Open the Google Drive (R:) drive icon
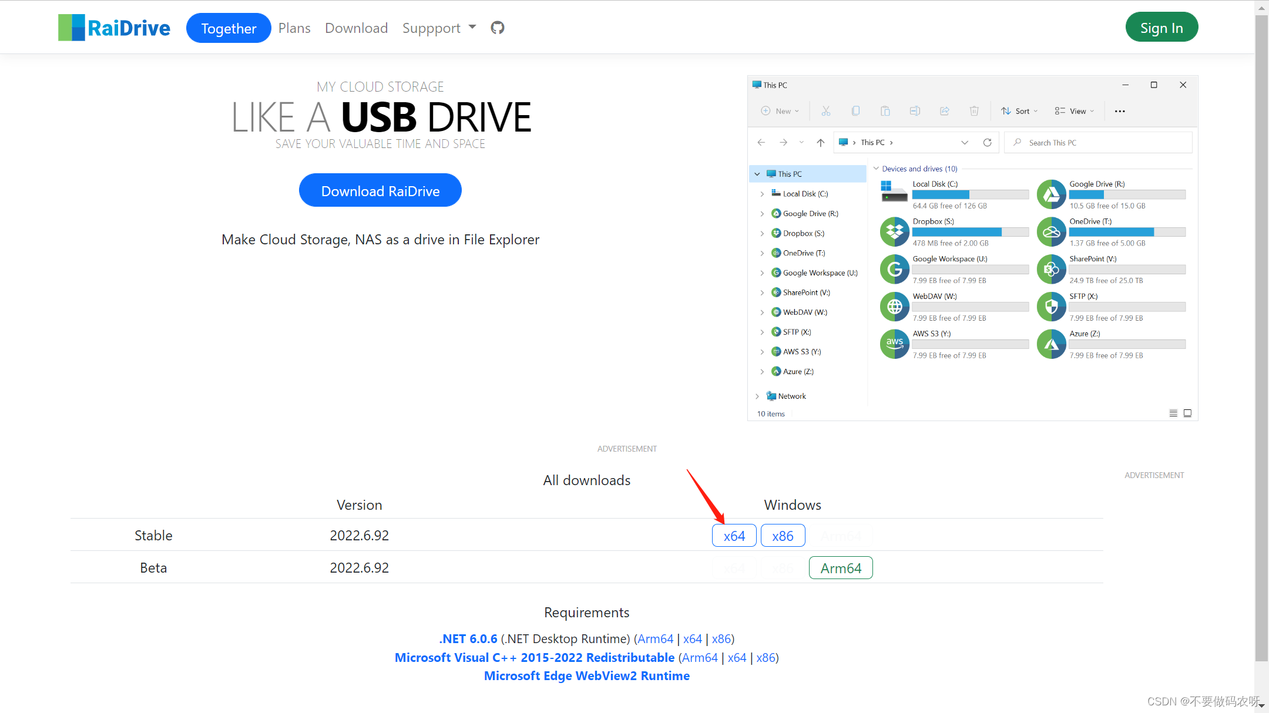 click(1051, 194)
